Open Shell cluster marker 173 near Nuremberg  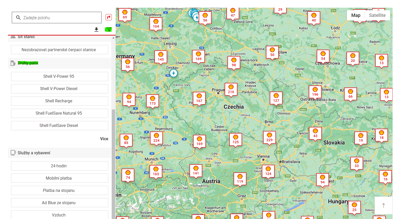pyautogui.click(x=153, y=101)
